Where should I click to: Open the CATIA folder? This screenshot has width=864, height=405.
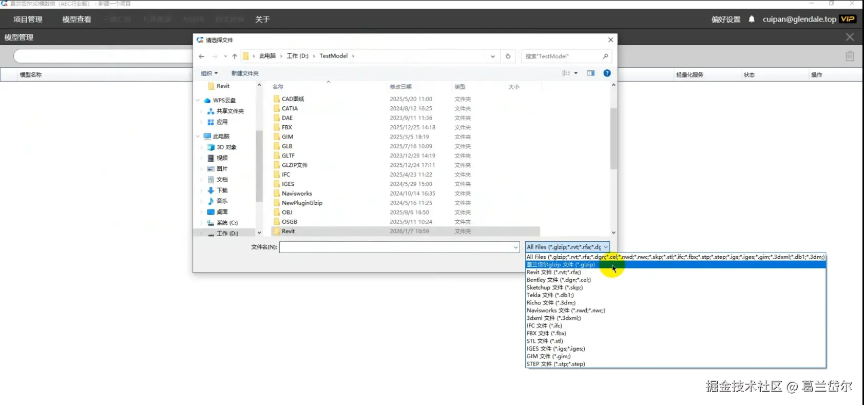290,108
